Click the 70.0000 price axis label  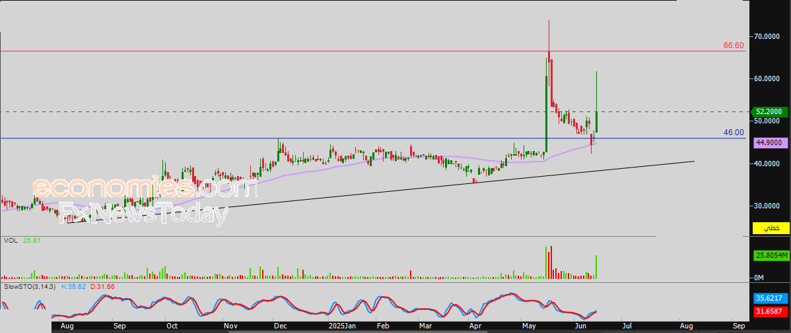[x=767, y=36]
